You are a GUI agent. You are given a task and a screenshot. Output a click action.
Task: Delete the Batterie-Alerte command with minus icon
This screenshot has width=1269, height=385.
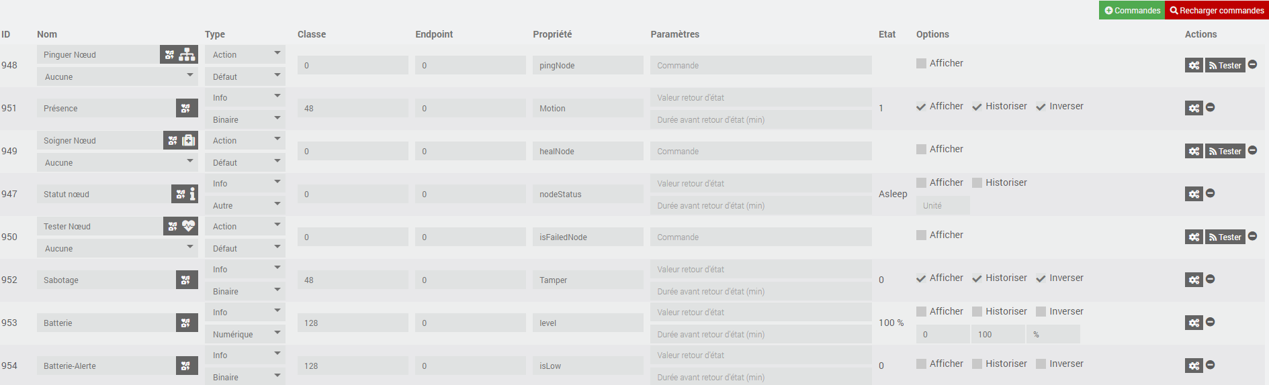pos(1210,365)
